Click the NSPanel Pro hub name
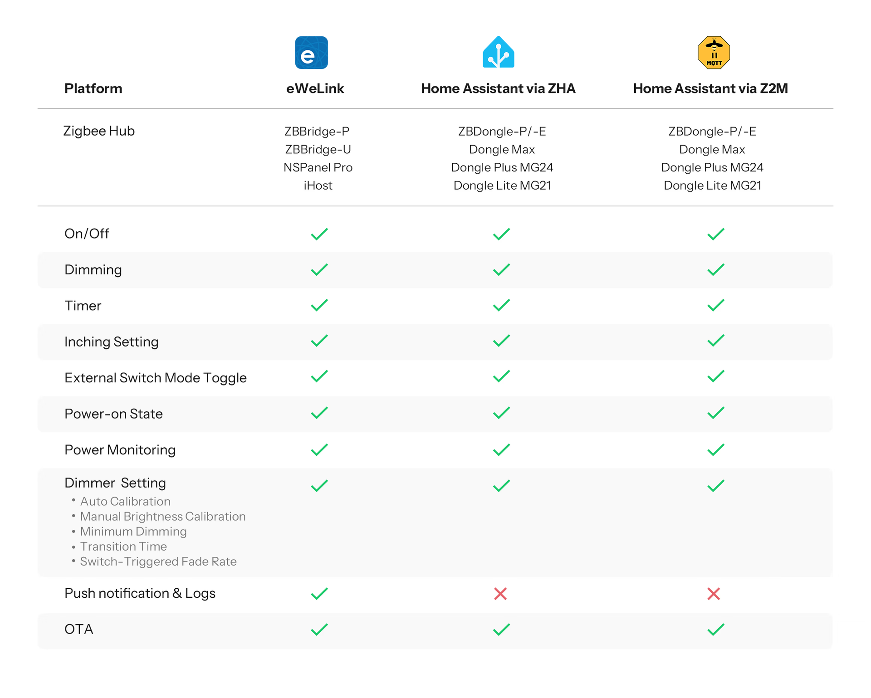 (x=318, y=167)
